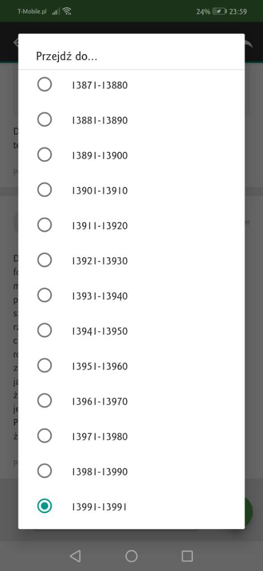The width and height of the screenshot is (263, 571).
Task: Select the 13941-13950 range
Action: tap(131, 330)
